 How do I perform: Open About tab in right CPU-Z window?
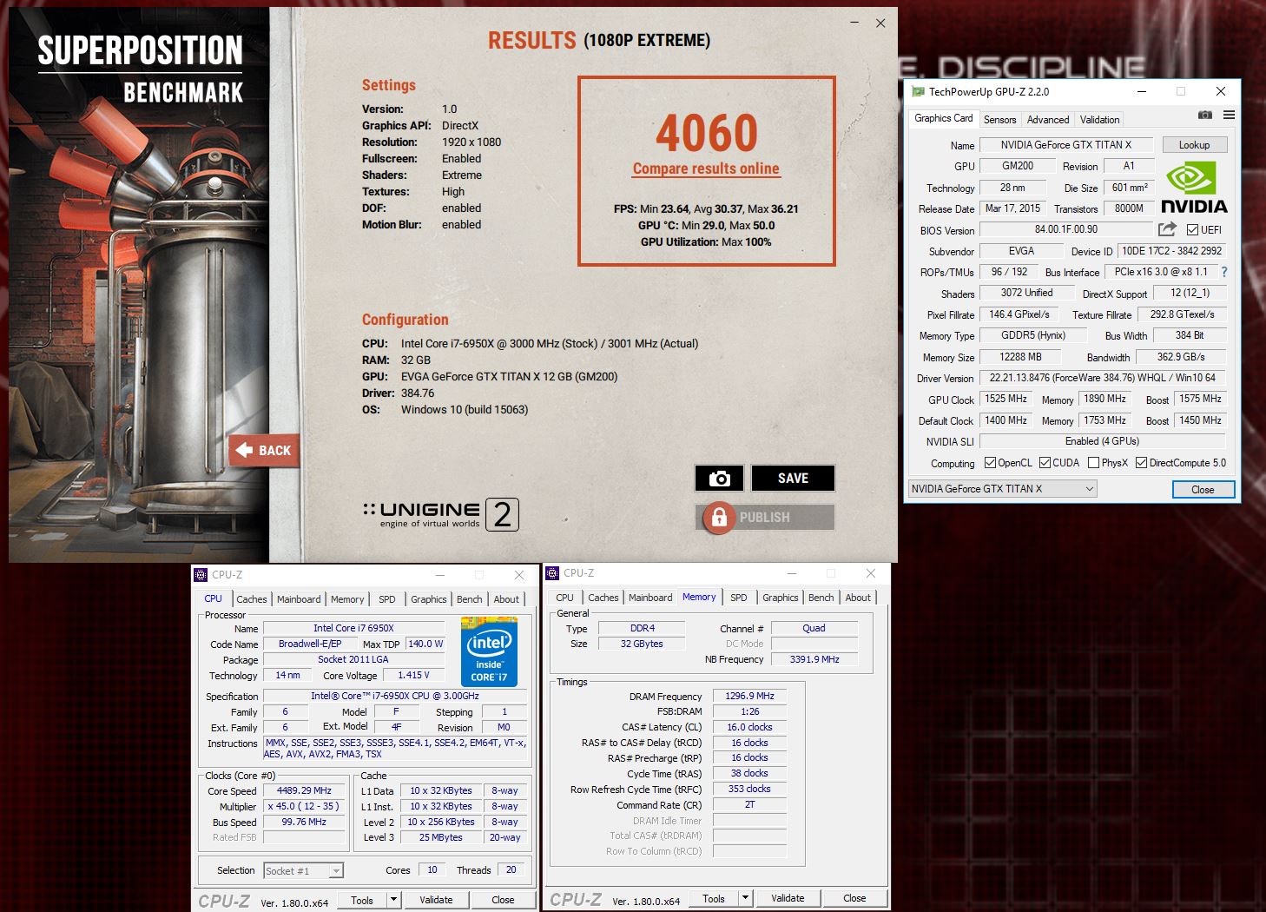[858, 598]
